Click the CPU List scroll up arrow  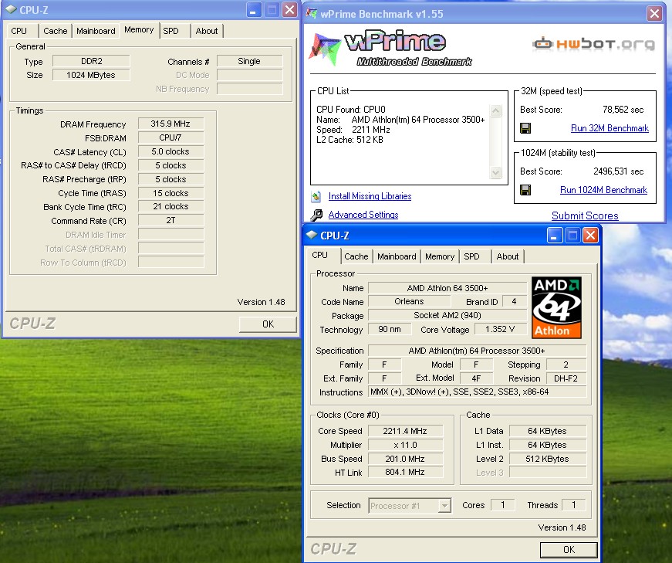point(495,110)
